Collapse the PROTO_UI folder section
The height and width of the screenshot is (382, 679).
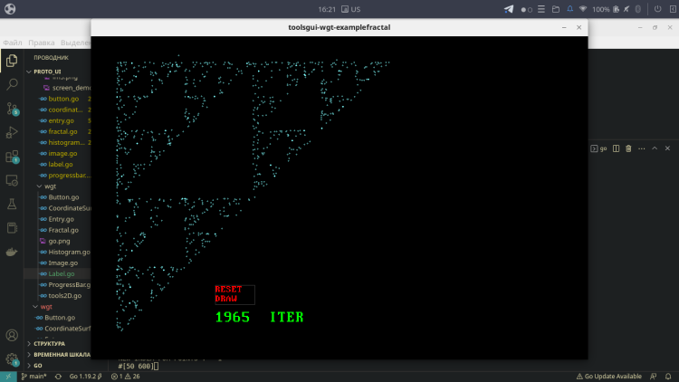[x=45, y=71]
